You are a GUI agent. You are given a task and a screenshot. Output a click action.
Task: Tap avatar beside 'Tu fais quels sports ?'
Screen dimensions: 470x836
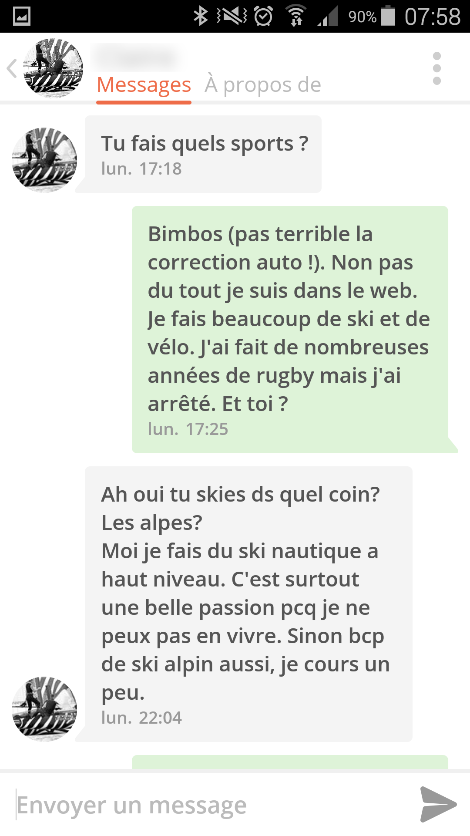(44, 160)
